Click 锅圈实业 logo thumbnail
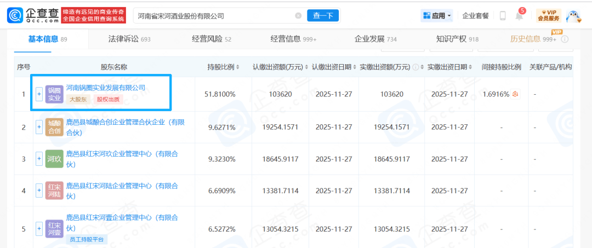Image resolution: width=592 pixels, height=248 pixels. coord(54,94)
